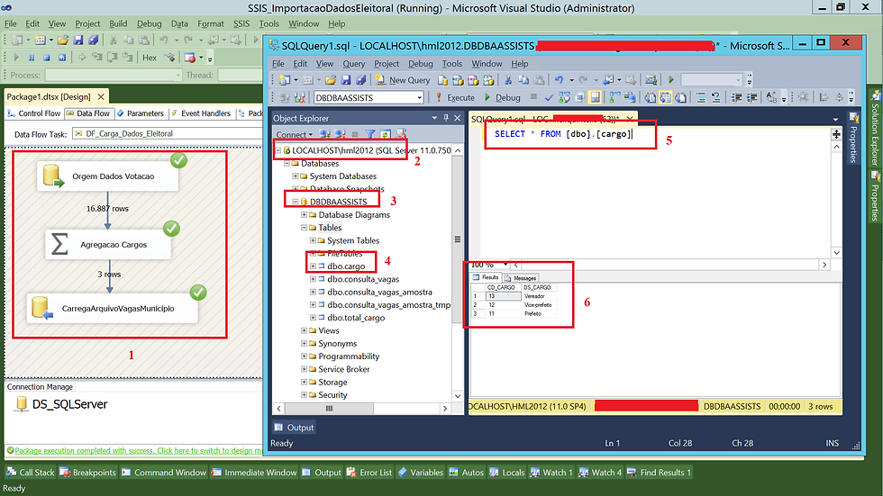883x496 pixels.
Task: Toggle Hex display button
Action: click(x=150, y=58)
